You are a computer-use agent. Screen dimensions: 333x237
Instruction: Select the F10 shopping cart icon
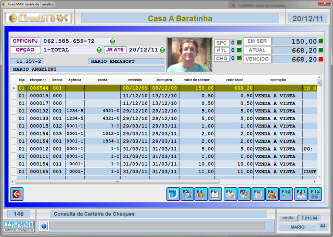pyautogui.click(x=286, y=194)
